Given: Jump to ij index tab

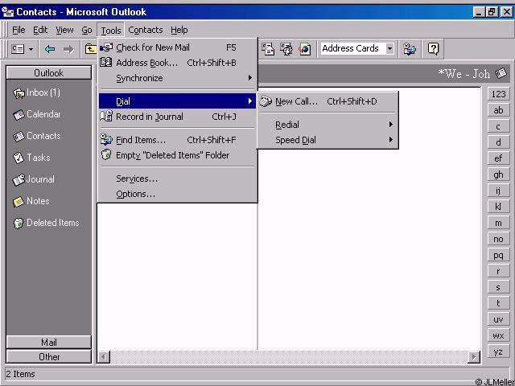Looking at the screenshot, I should point(498,191).
